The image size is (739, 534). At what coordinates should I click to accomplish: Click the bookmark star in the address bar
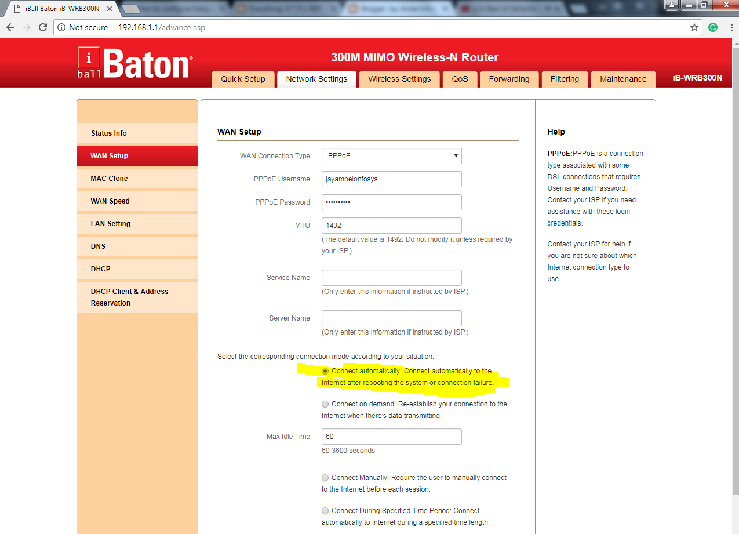coord(694,27)
